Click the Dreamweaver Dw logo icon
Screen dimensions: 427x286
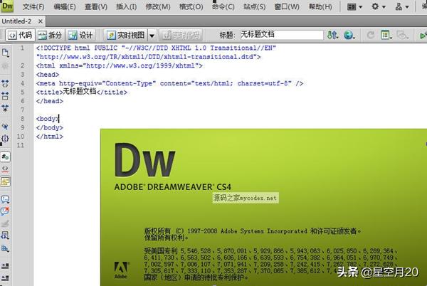click(x=7, y=6)
